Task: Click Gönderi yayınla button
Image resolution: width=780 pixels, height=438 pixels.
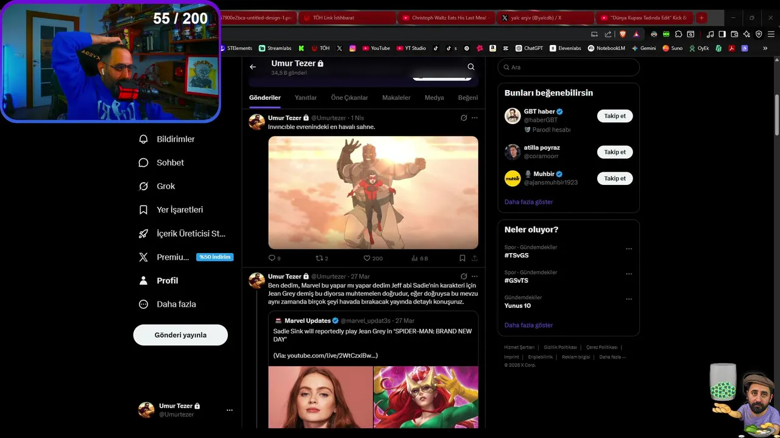Action: coord(180,335)
